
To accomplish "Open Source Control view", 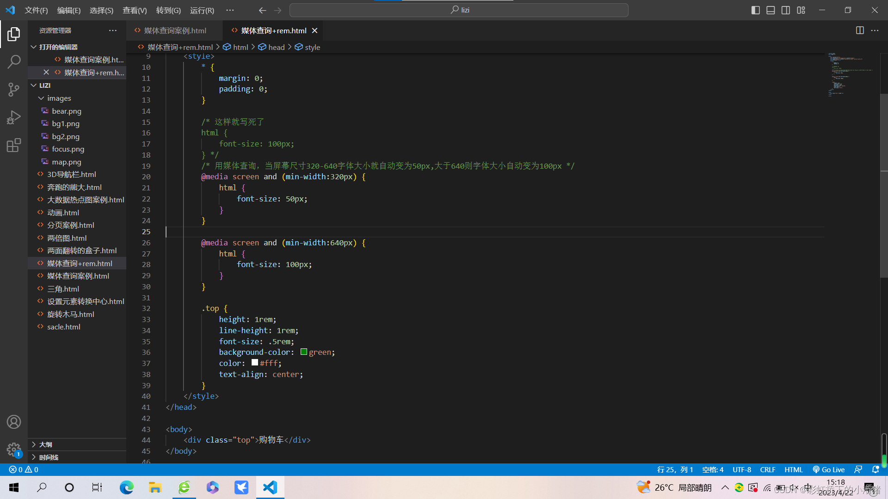I will point(14,89).
